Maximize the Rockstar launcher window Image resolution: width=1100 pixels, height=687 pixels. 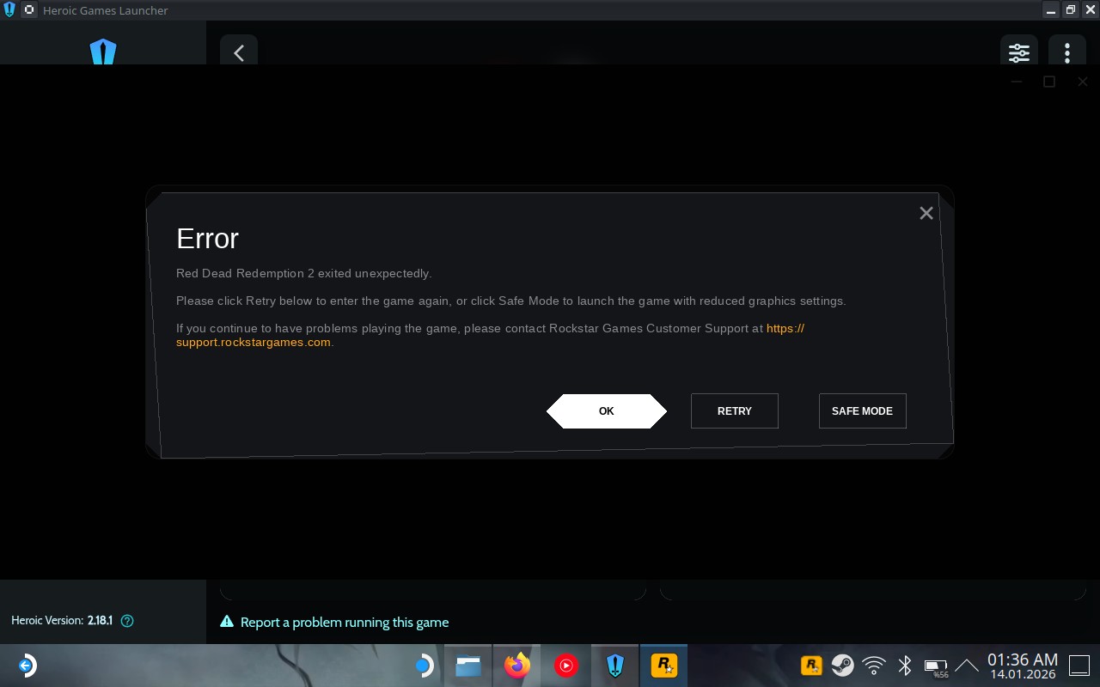click(1049, 82)
